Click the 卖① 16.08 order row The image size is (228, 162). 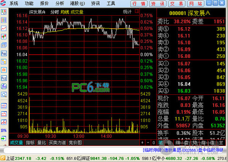click(191, 56)
